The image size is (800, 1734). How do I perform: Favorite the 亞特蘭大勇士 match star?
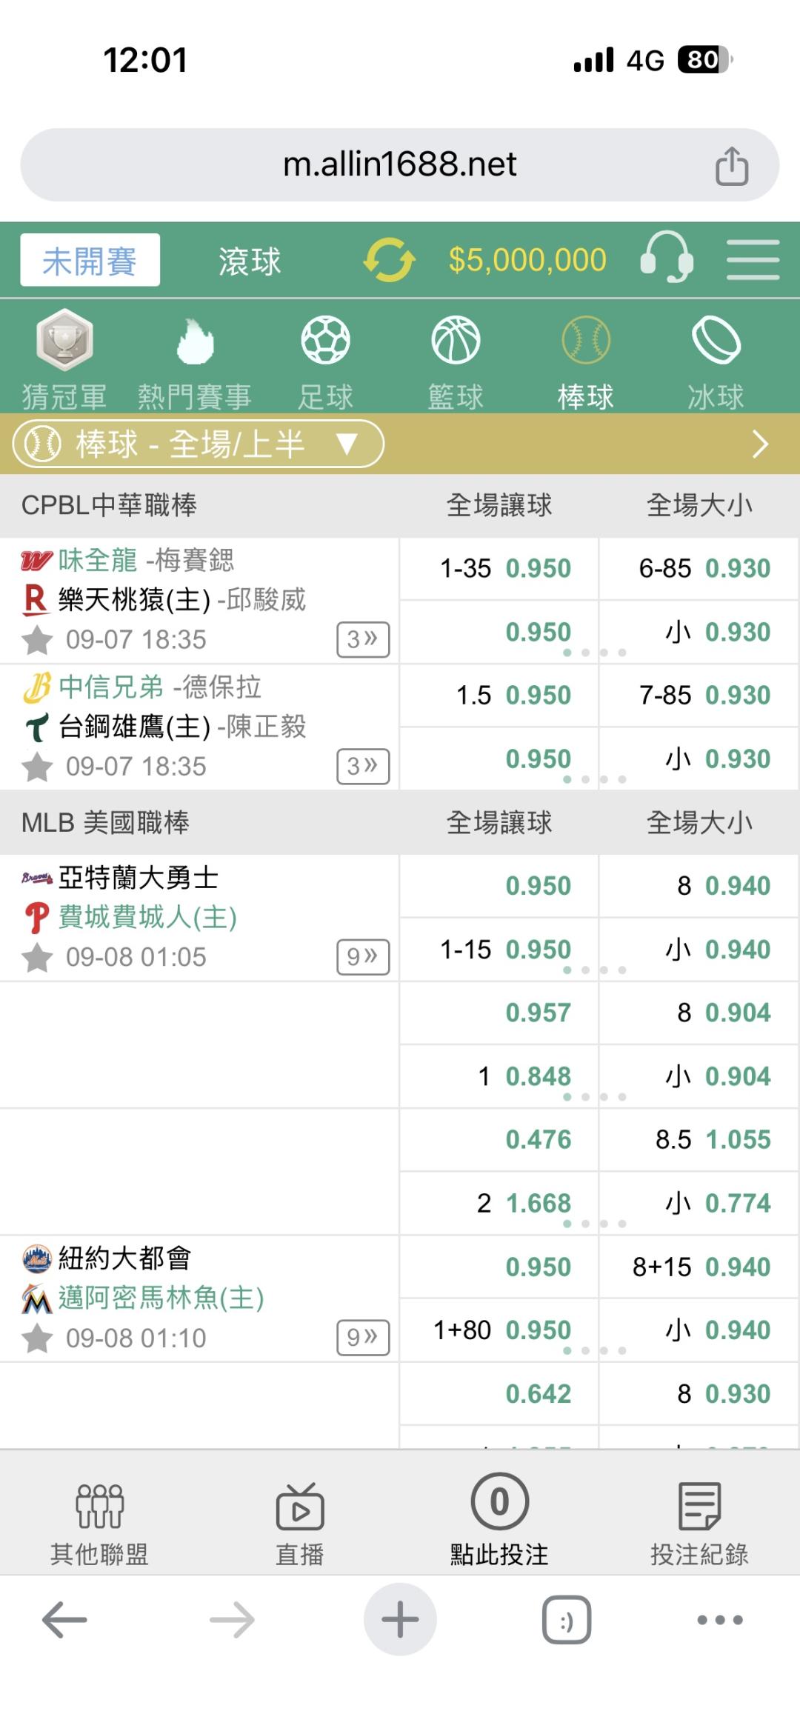pos(37,957)
